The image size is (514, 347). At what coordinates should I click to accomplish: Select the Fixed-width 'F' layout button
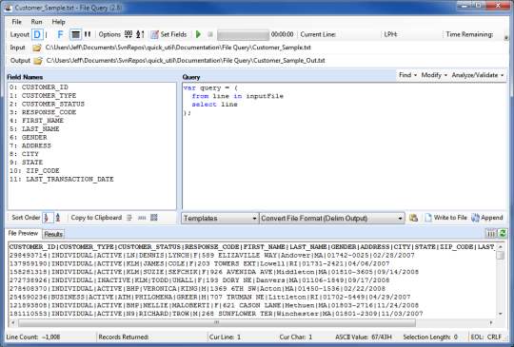60,34
